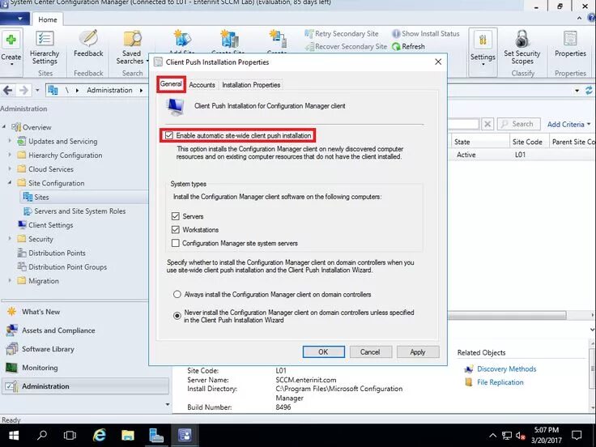Screen dimensions: 596x447
Task: Open the Add Criteria dropdown
Action: click(x=568, y=124)
